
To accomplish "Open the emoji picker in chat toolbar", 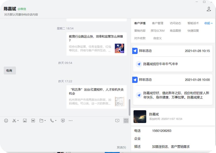I will click(6, 121).
